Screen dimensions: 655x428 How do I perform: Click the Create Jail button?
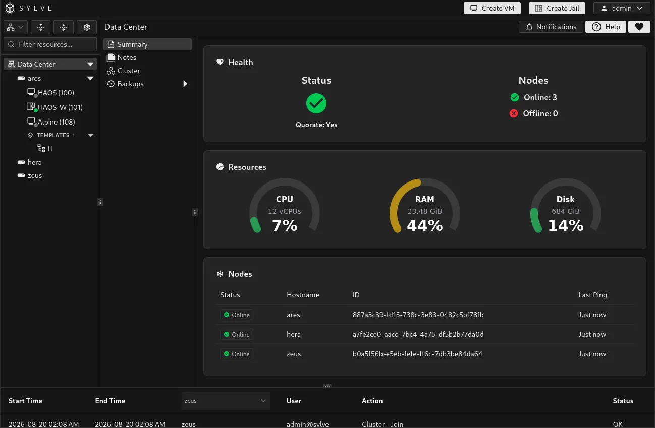pos(557,8)
